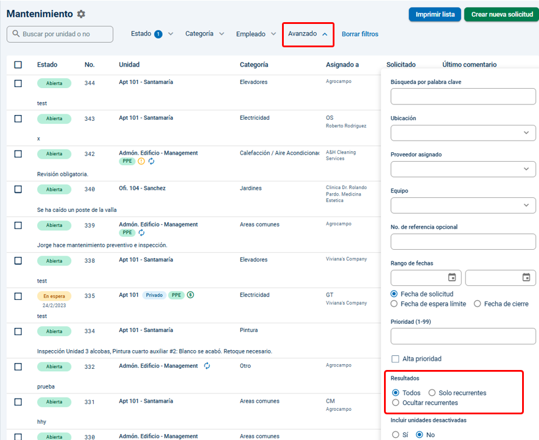The width and height of the screenshot is (539, 440).
Task: Sort by No. column header
Action: 89,65
